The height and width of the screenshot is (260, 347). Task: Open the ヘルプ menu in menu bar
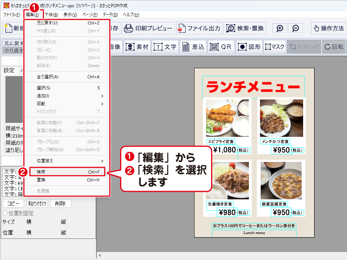click(131, 15)
